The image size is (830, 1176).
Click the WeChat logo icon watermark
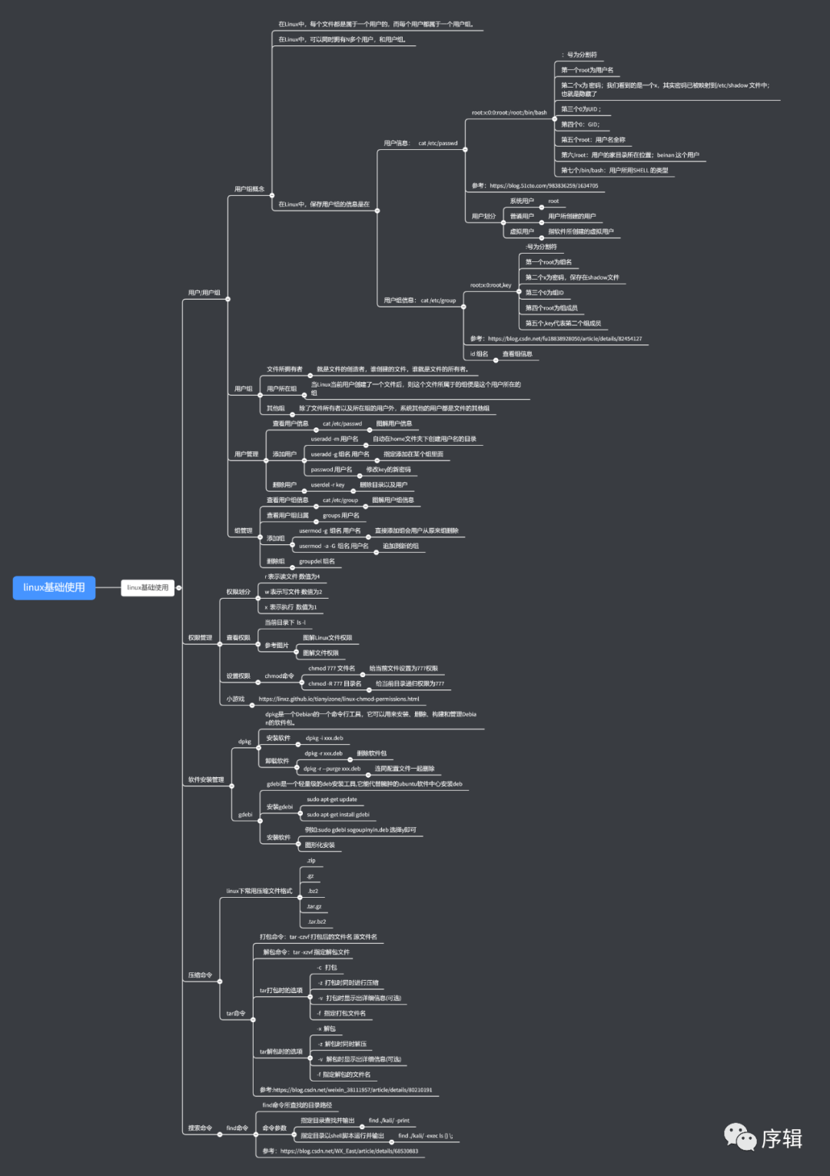point(740,1137)
